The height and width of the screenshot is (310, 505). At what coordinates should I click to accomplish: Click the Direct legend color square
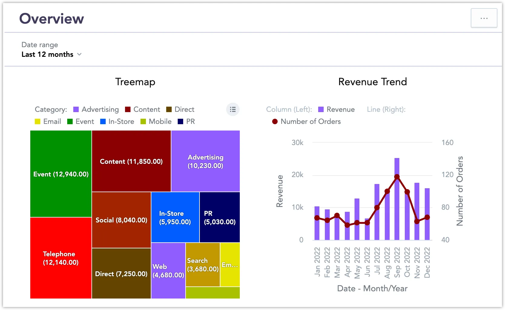168,109
